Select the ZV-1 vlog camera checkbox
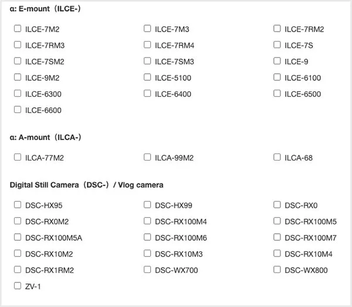Screen dimensions: 352x307 click(17, 286)
